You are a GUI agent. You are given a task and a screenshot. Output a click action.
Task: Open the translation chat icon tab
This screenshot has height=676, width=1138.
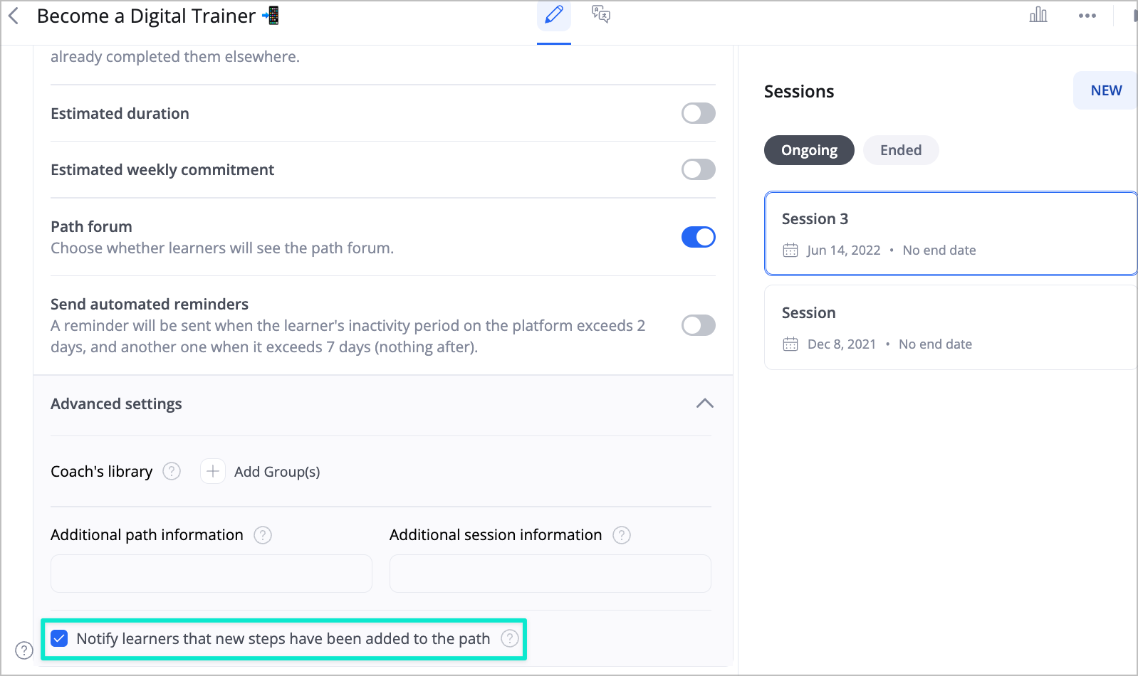(601, 14)
